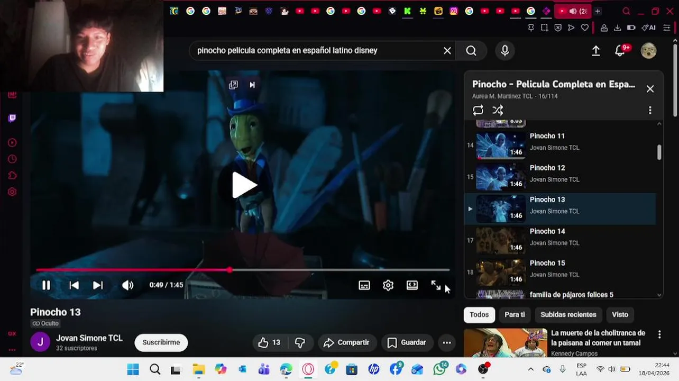
Task: Run search with magnifier button
Action: (471, 50)
